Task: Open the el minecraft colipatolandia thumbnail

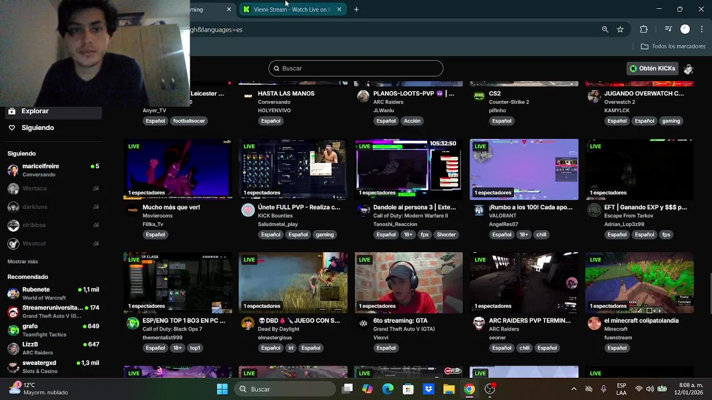Action: pos(639,283)
